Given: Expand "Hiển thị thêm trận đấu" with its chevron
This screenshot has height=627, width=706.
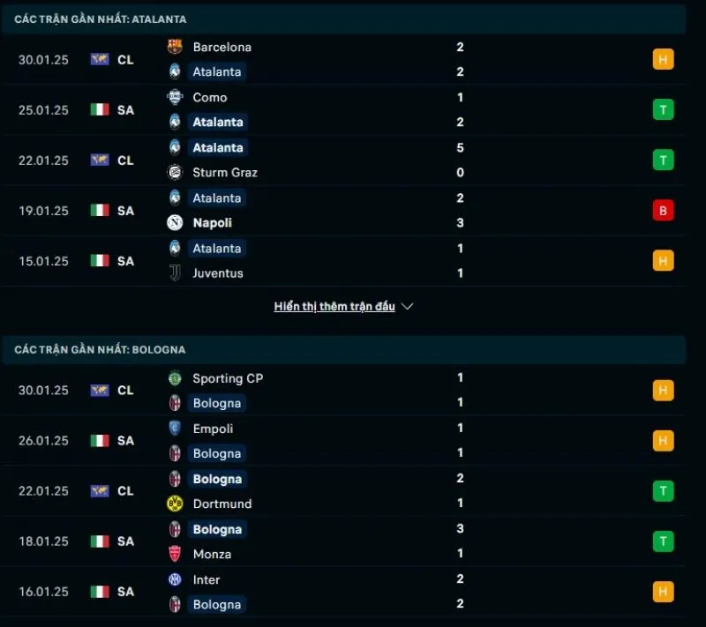Looking at the screenshot, I should point(343,306).
